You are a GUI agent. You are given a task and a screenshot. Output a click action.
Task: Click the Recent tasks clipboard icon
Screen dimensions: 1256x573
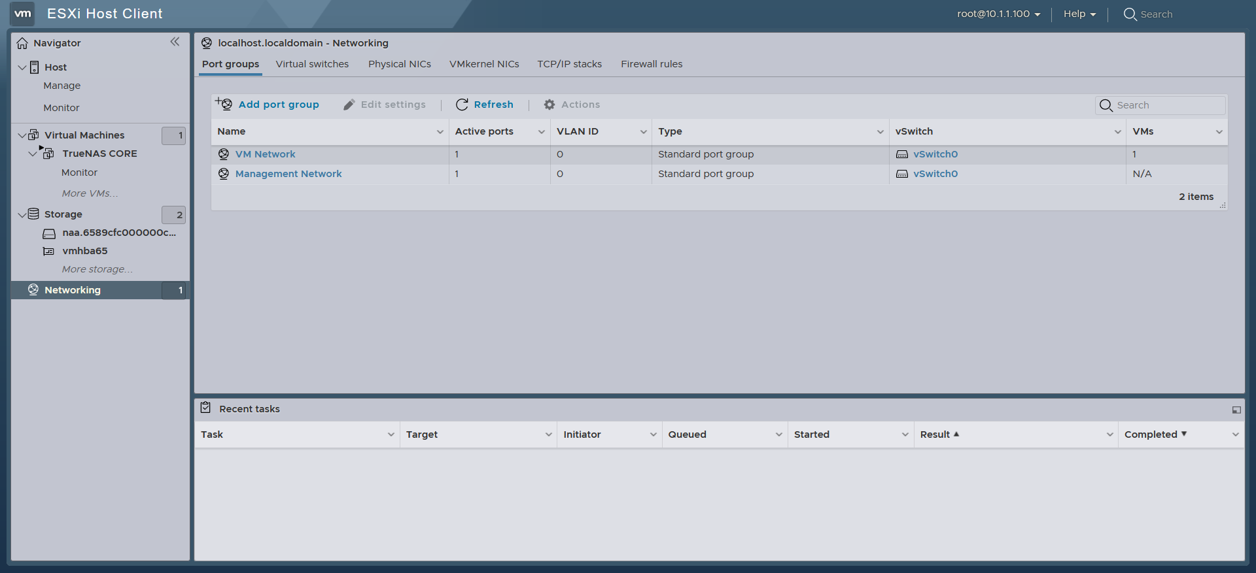pyautogui.click(x=205, y=408)
